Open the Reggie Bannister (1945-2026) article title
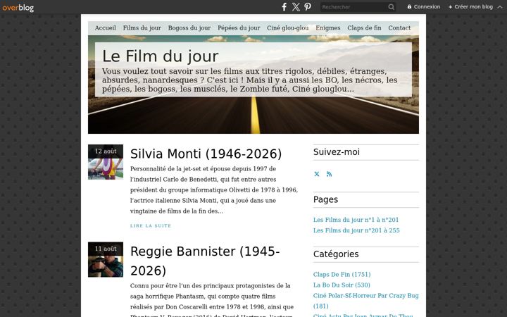The height and width of the screenshot is (317, 507). [x=205, y=261]
